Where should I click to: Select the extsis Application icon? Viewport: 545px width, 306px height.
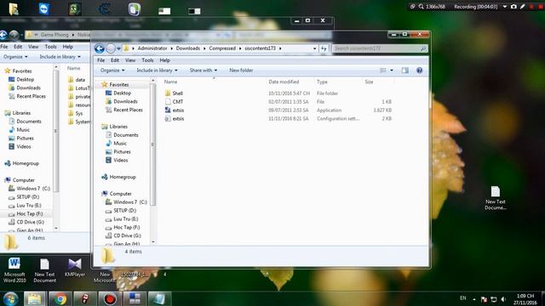point(168,110)
